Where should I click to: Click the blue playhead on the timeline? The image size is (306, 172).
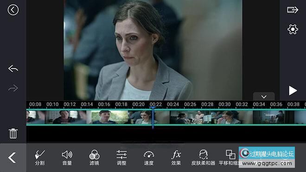click(x=153, y=117)
